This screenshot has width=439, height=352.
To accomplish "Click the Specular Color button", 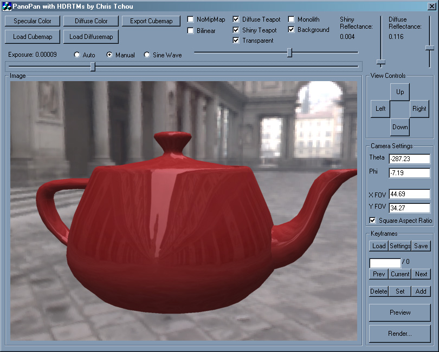I will click(33, 21).
